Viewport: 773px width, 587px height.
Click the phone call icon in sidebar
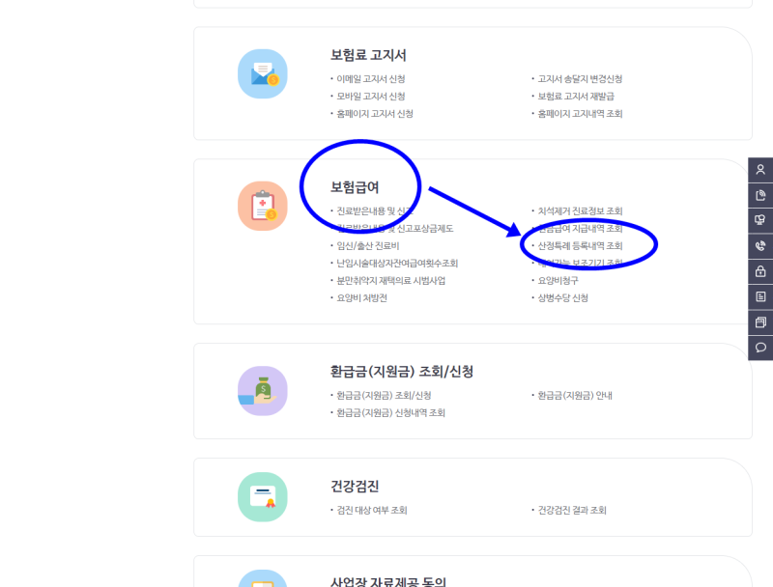tap(760, 245)
